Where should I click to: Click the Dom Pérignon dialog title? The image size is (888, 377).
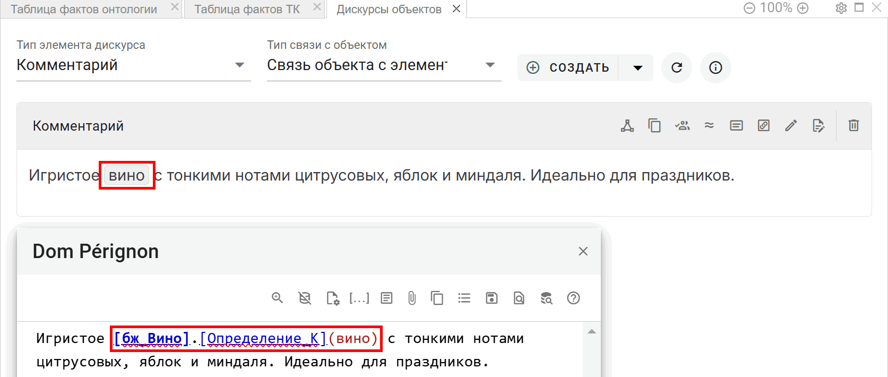pos(96,251)
